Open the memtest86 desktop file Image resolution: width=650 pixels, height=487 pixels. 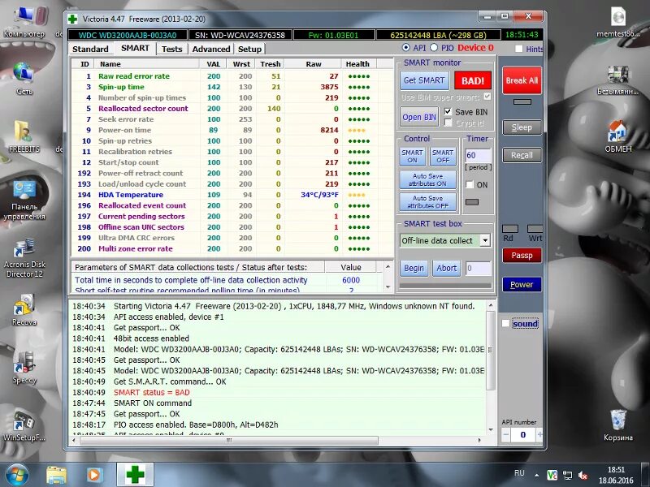pyautogui.click(x=618, y=23)
